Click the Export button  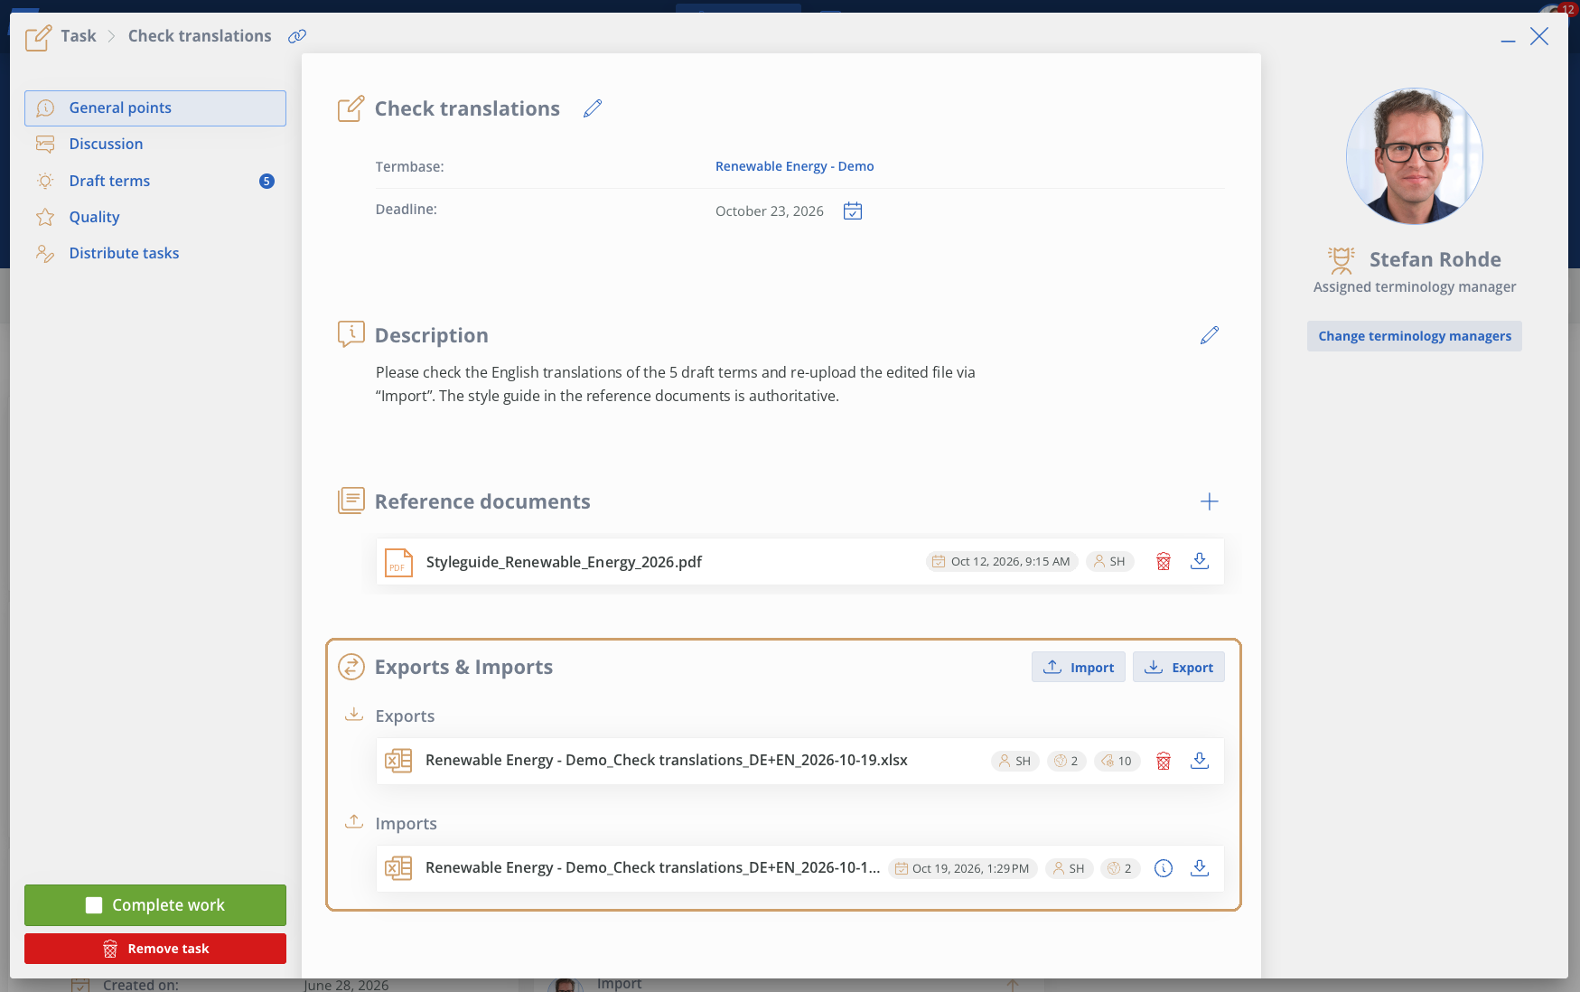click(x=1179, y=667)
